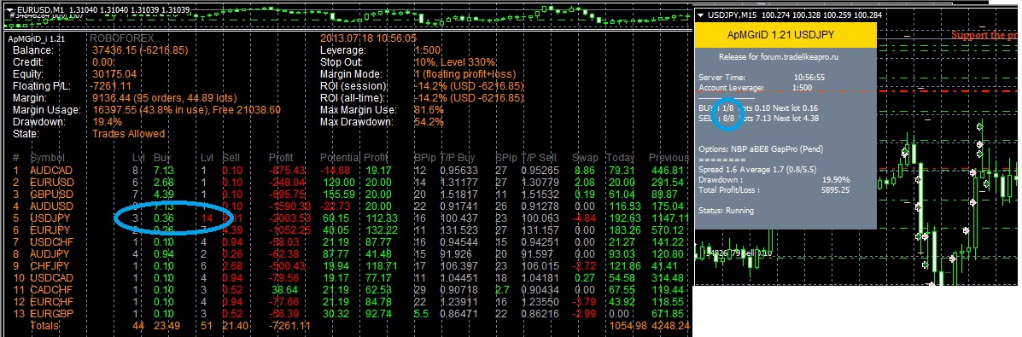1022x337 pixels.
Task: Click the ROI (all-time) label
Action: coord(354,98)
